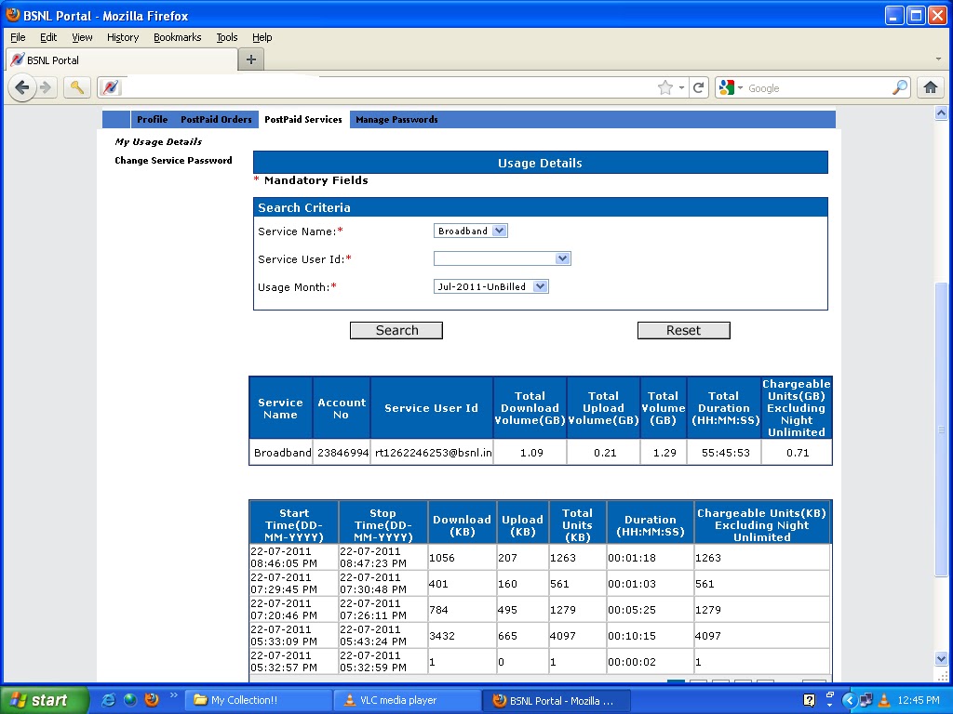The image size is (953, 714).
Task: Click the Google search engine icon
Action: [x=726, y=88]
